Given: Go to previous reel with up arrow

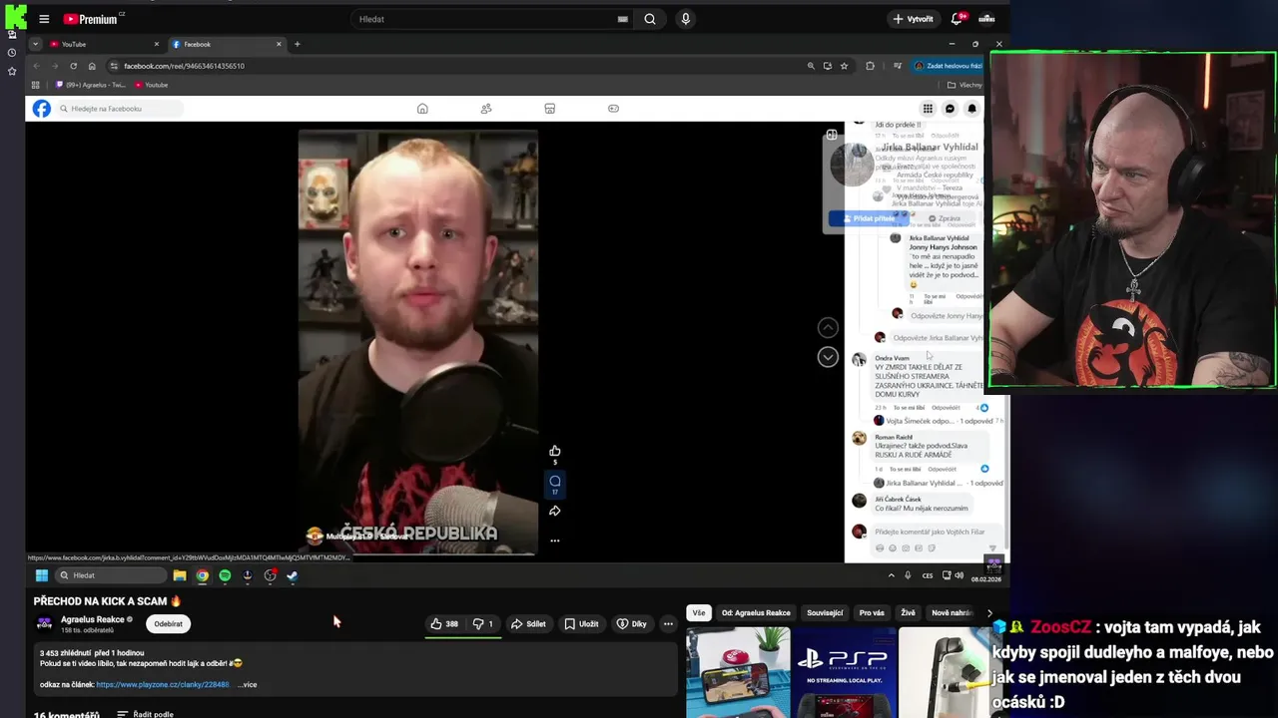Looking at the screenshot, I should (828, 328).
